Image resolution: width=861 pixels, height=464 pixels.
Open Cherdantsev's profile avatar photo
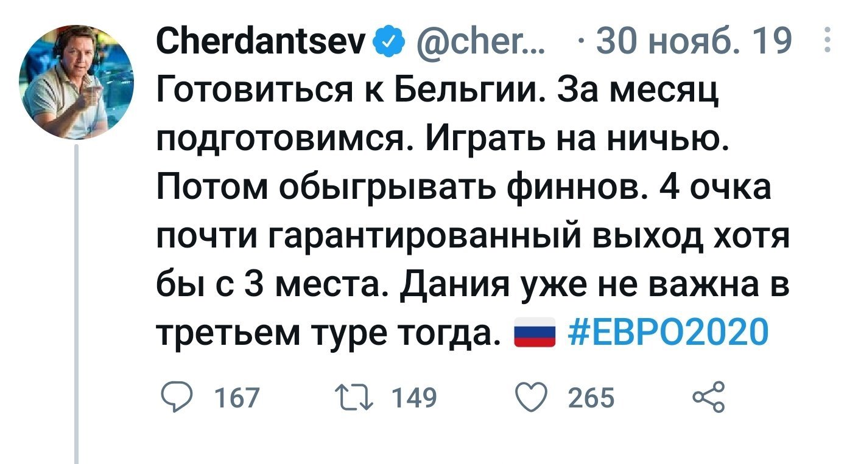click(77, 83)
